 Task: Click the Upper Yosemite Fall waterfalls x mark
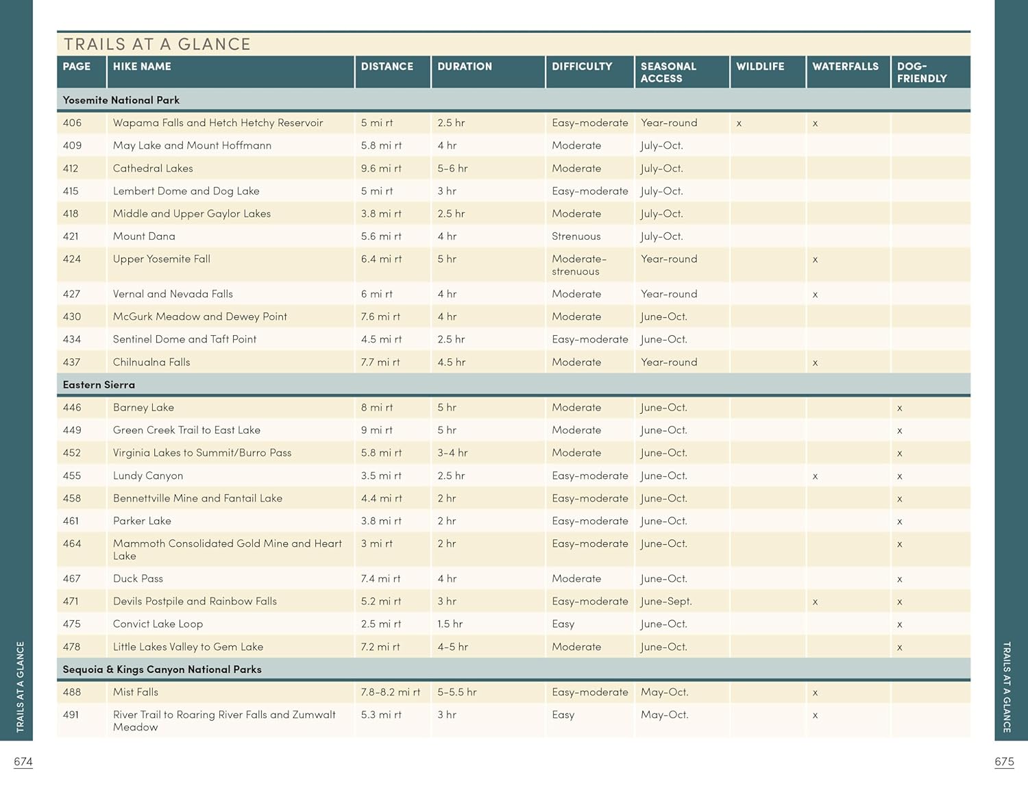click(815, 260)
